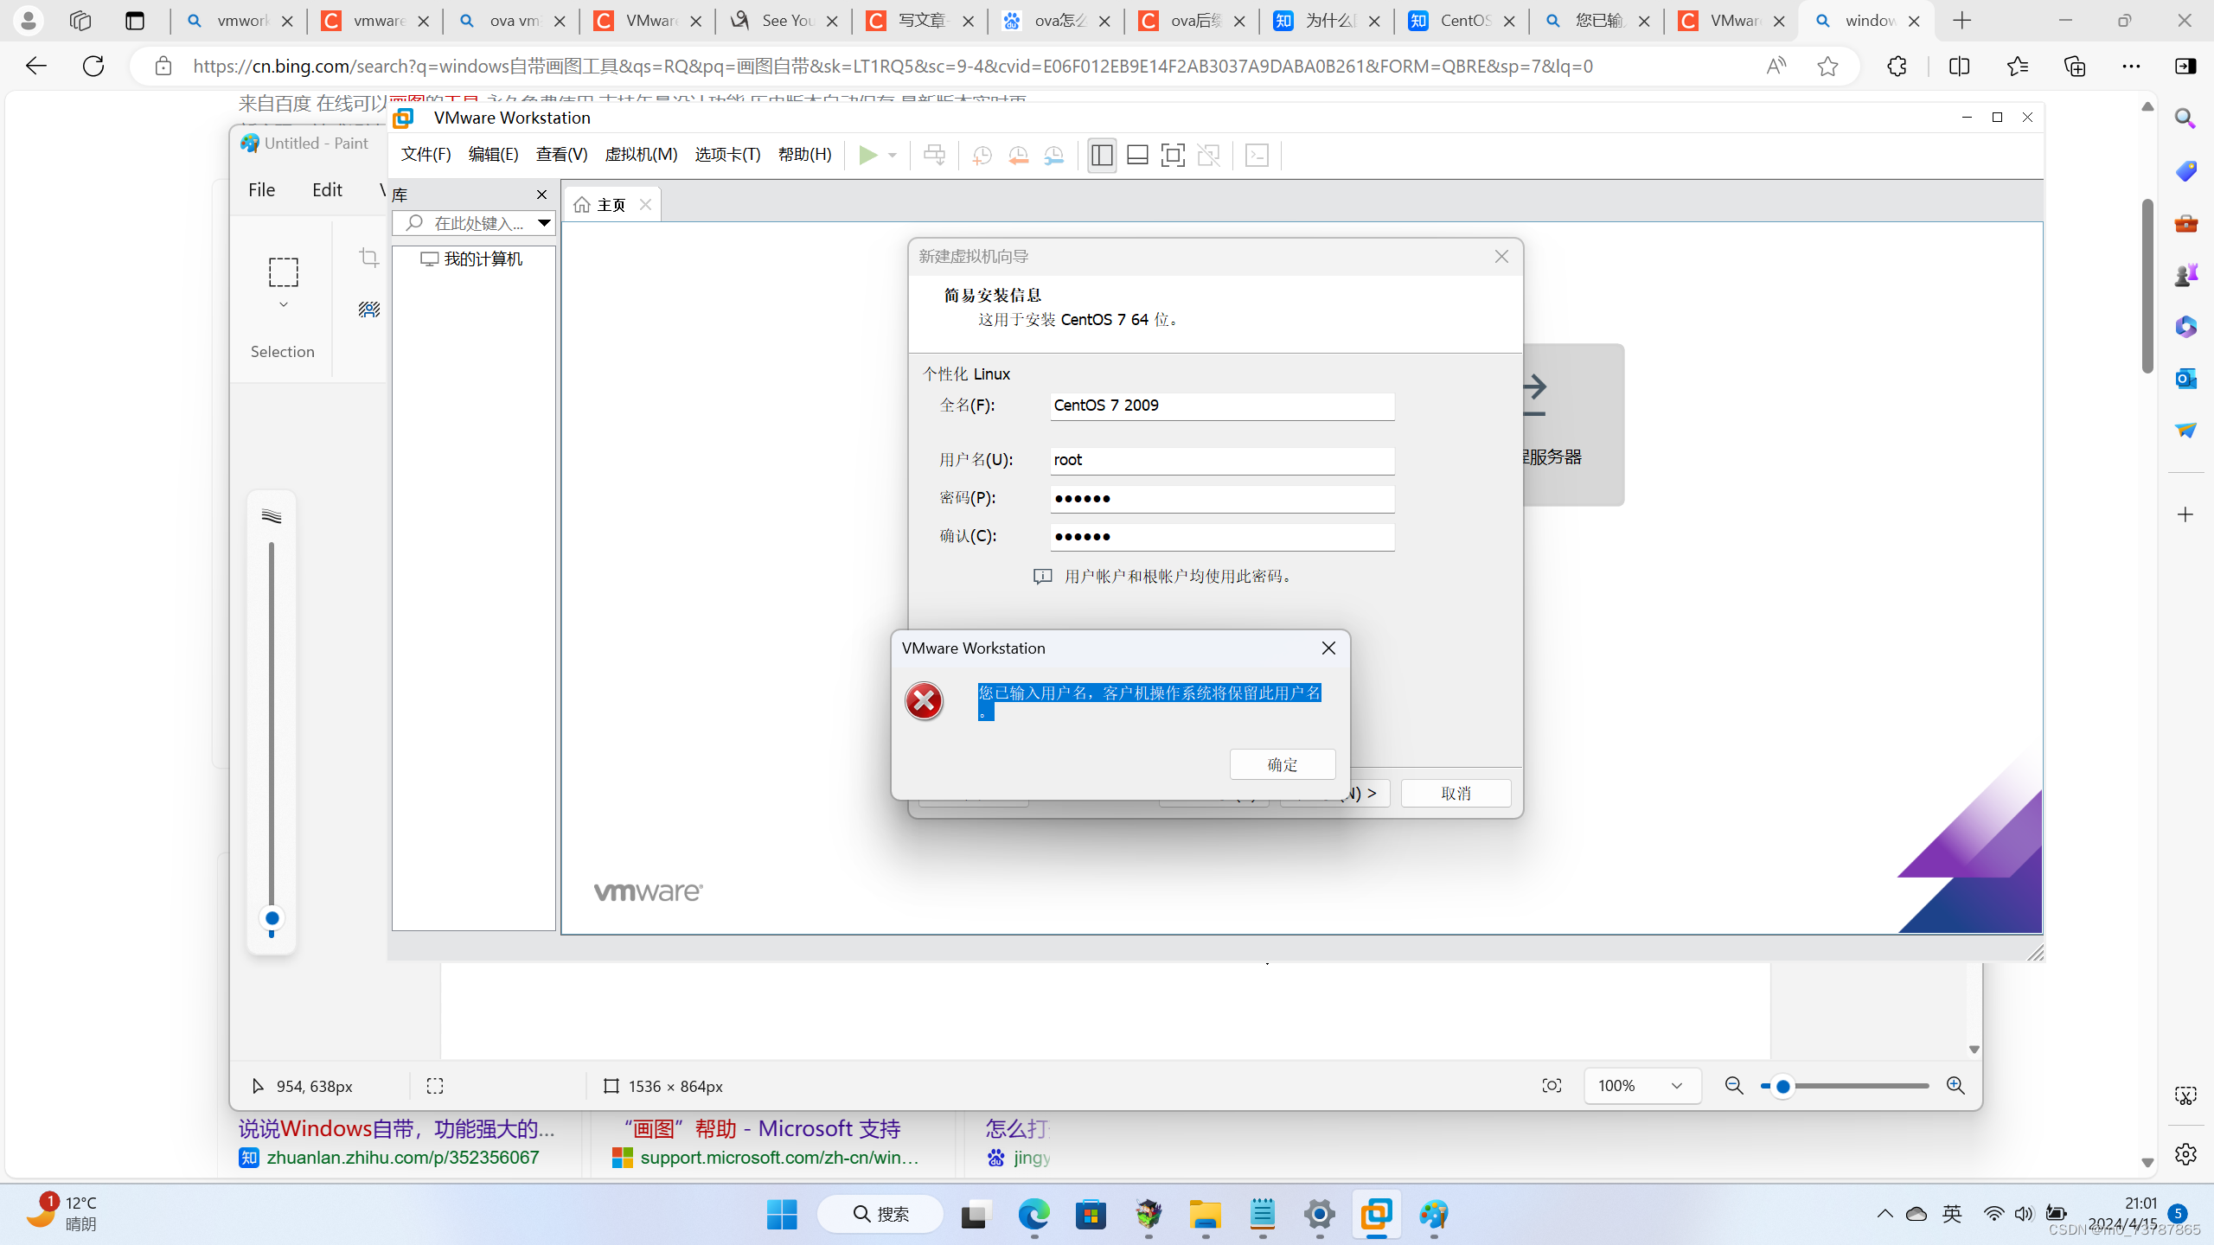Toggle the Edge sidebar button
2214x1245 pixels.
(x=2185, y=67)
